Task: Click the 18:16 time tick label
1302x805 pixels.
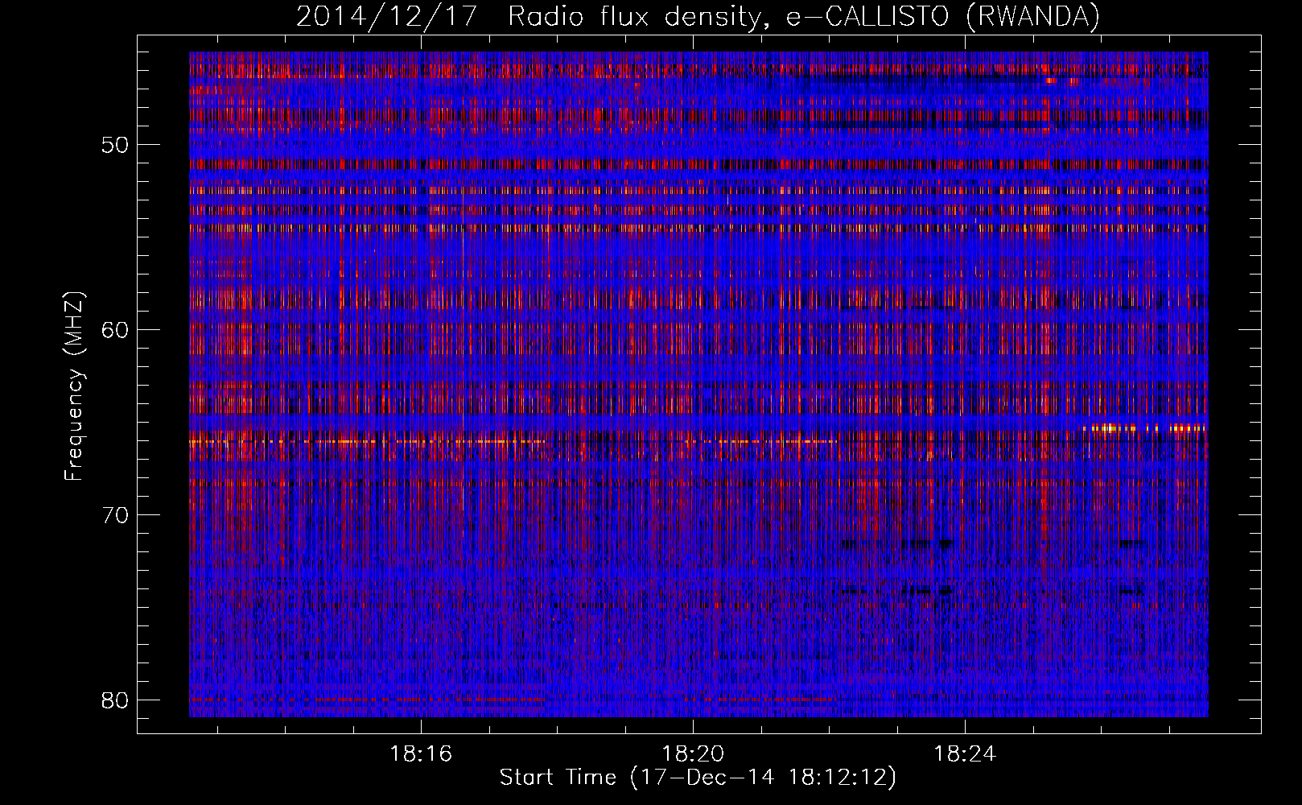Action: (x=421, y=754)
